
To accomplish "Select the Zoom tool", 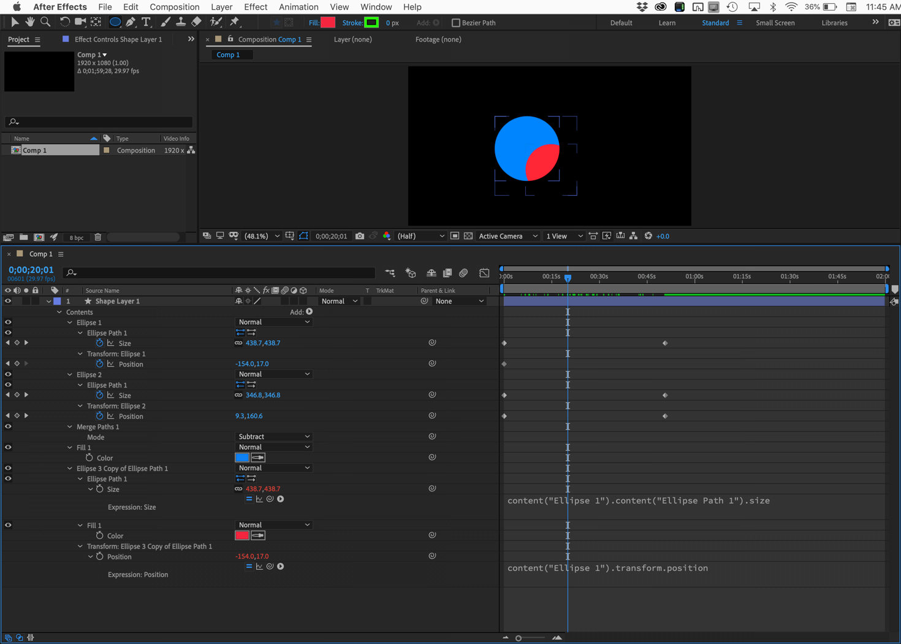I will click(45, 22).
